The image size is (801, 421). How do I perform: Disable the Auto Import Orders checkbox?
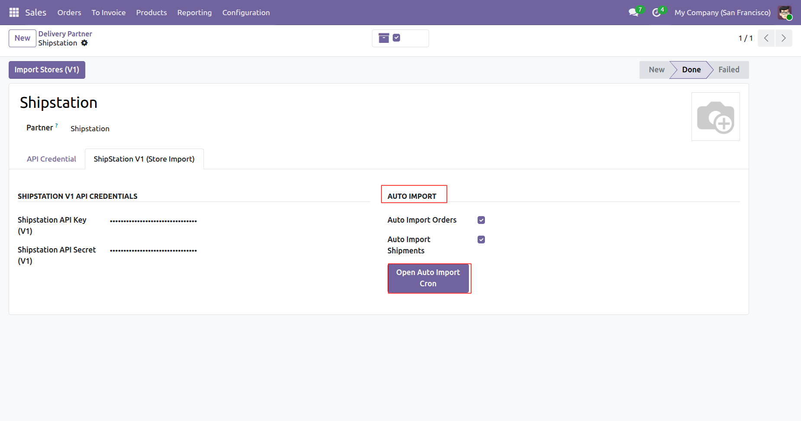click(x=481, y=220)
